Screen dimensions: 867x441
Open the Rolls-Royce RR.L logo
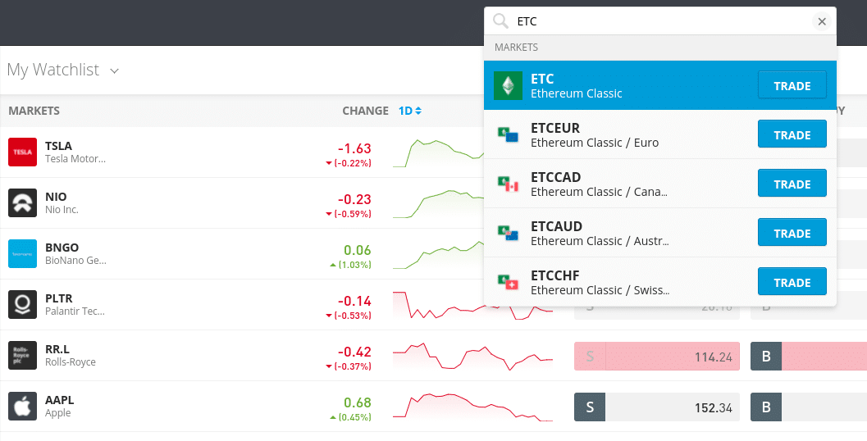click(23, 356)
